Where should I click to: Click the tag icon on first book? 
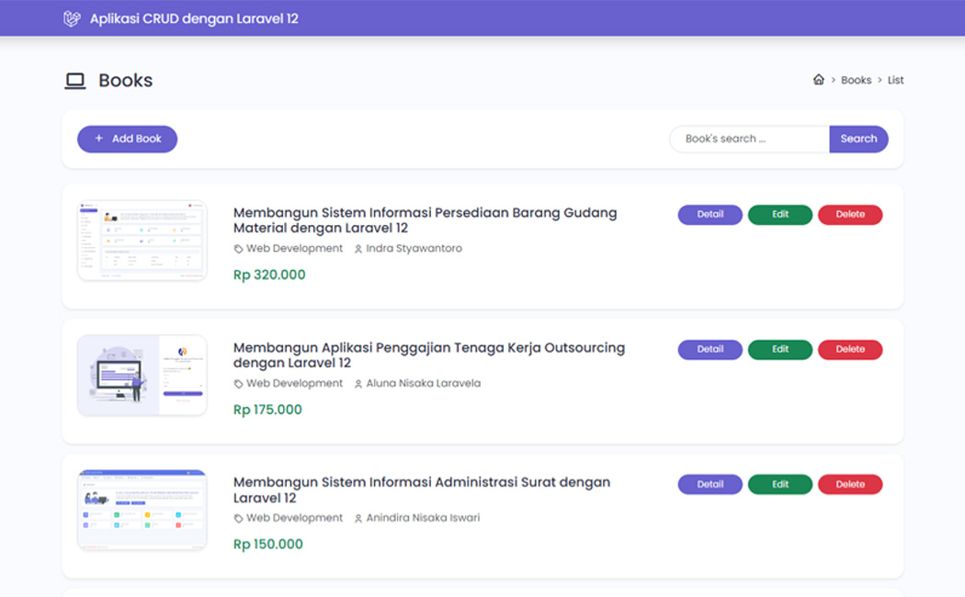tap(239, 249)
